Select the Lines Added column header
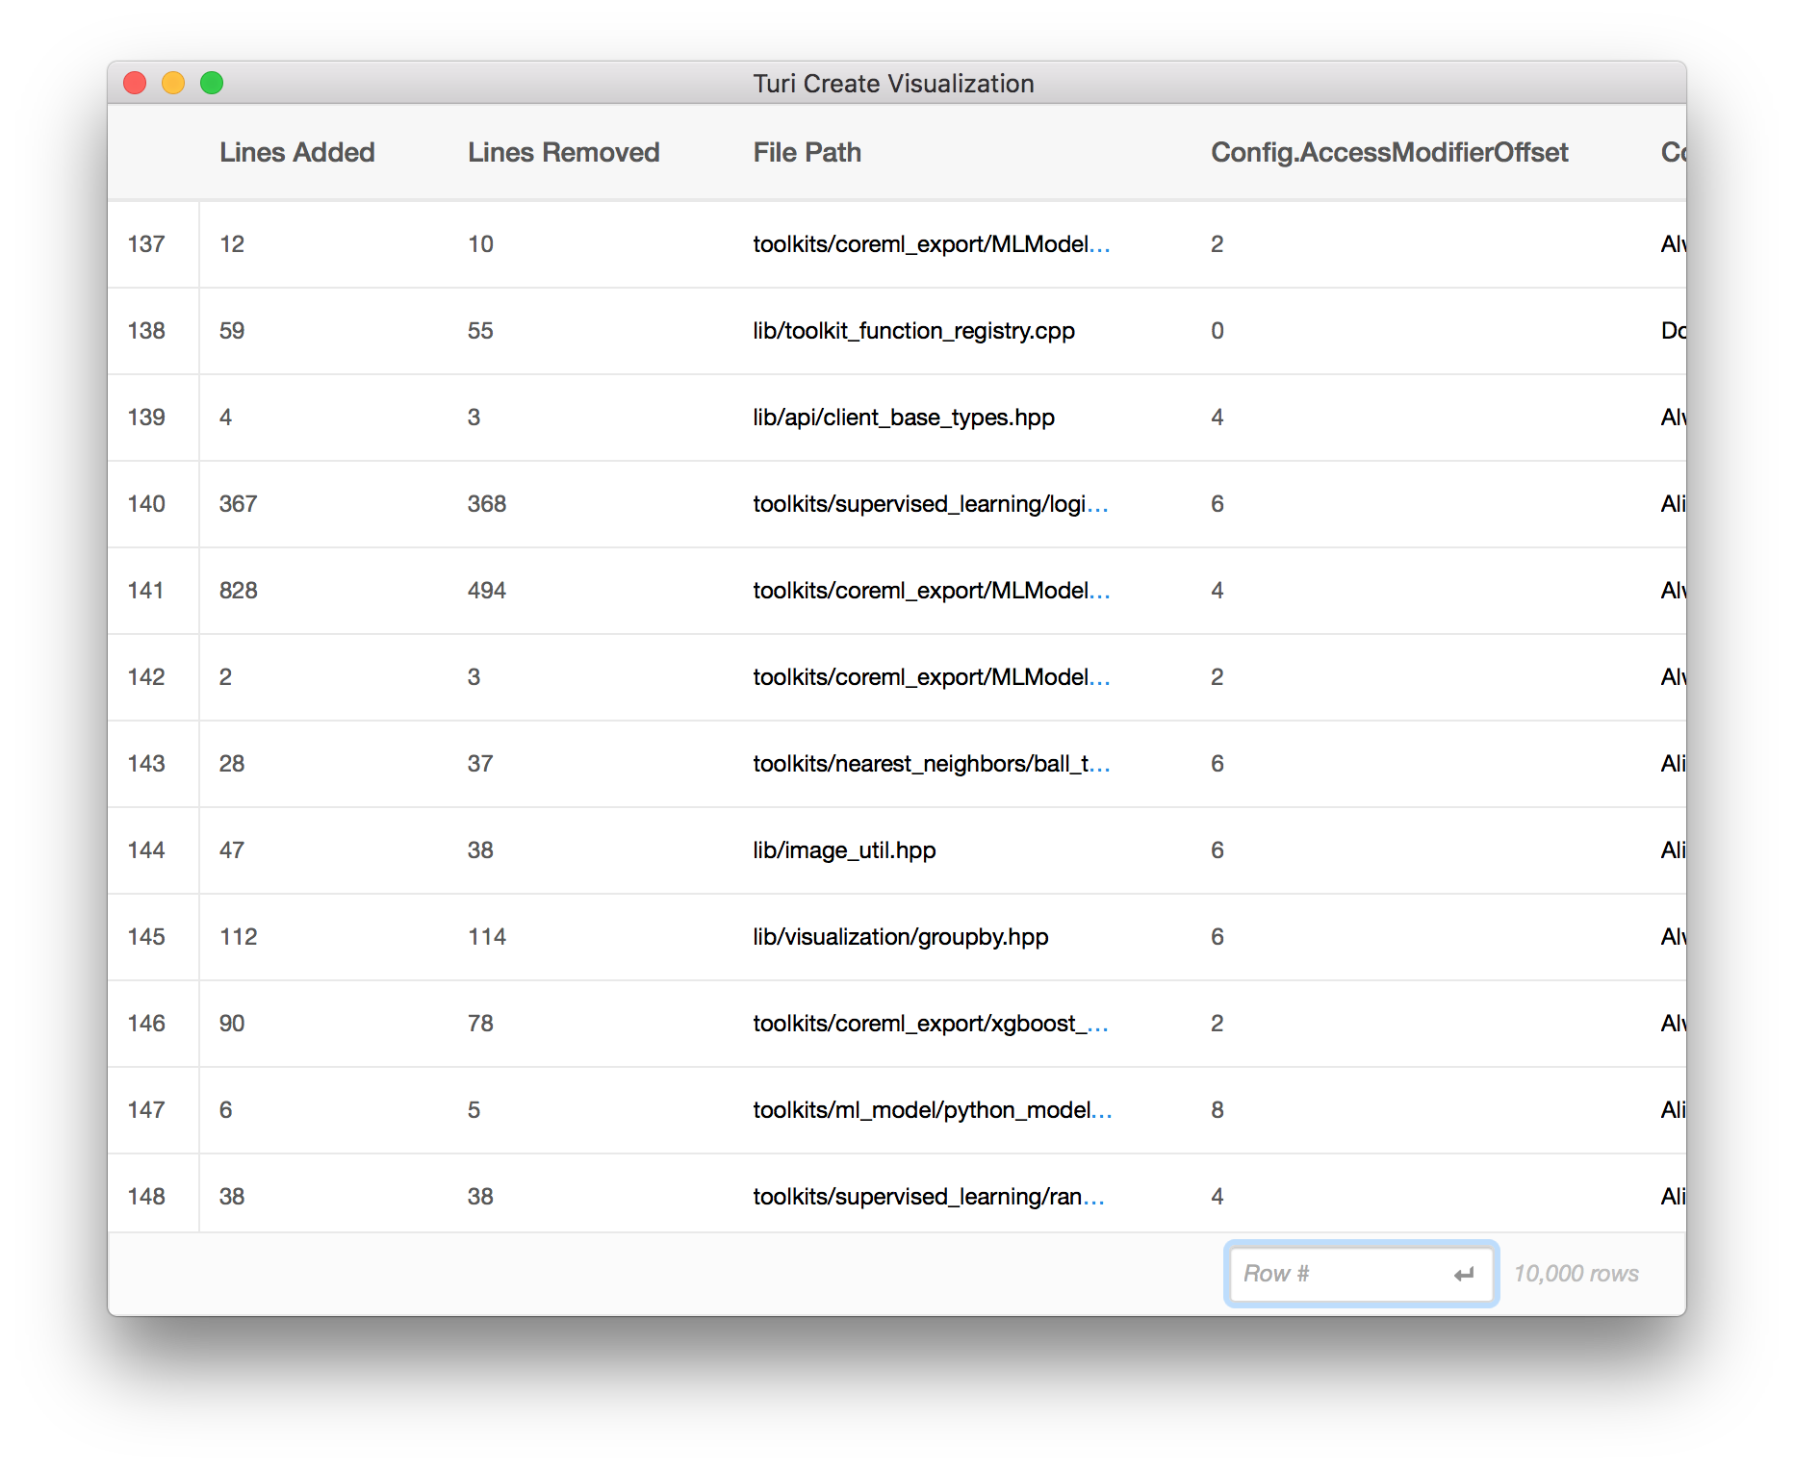This screenshot has height=1470, width=1794. (x=297, y=152)
